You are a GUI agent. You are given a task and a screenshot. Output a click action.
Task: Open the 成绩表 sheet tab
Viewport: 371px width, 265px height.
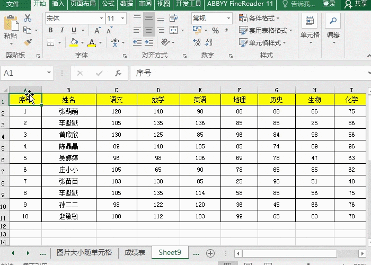[135, 253]
